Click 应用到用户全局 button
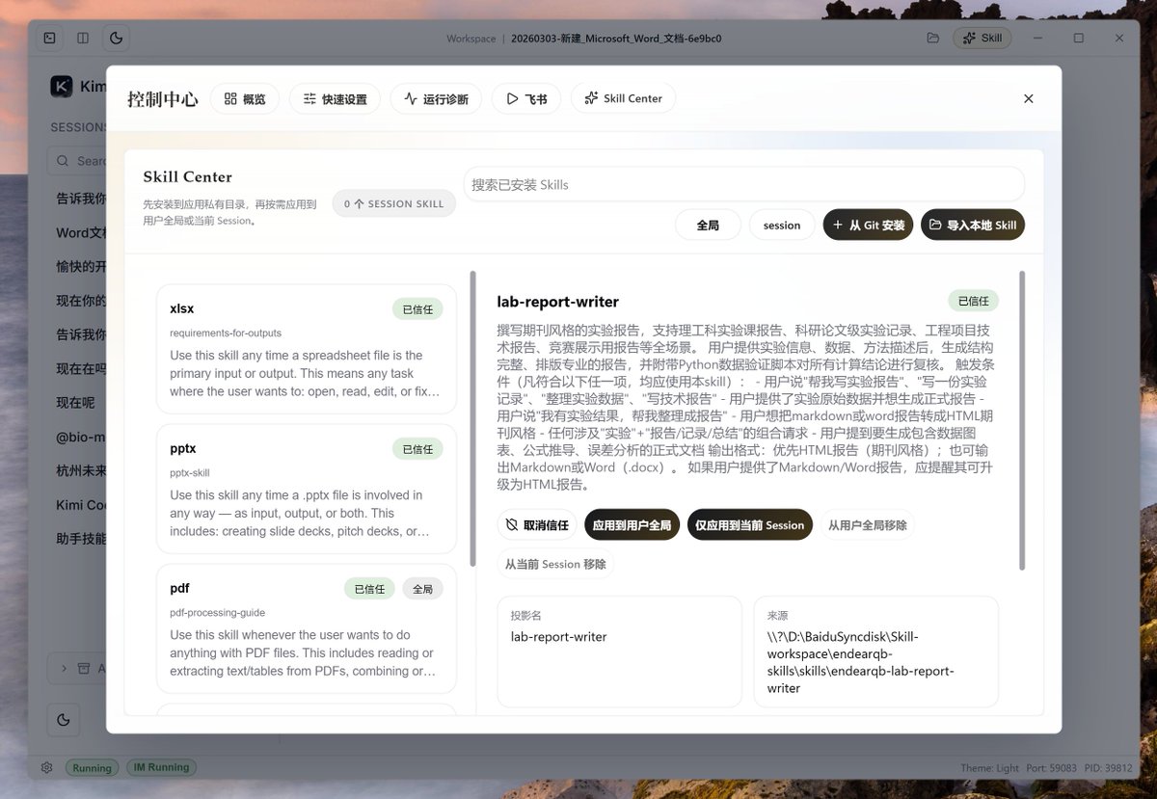This screenshot has height=799, width=1157. tap(632, 525)
